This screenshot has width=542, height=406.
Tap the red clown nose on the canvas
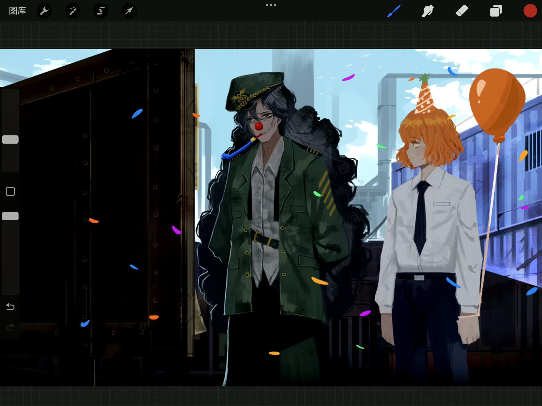pos(259,126)
